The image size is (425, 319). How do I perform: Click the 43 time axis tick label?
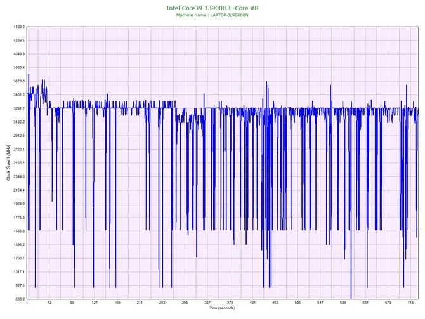(x=49, y=303)
